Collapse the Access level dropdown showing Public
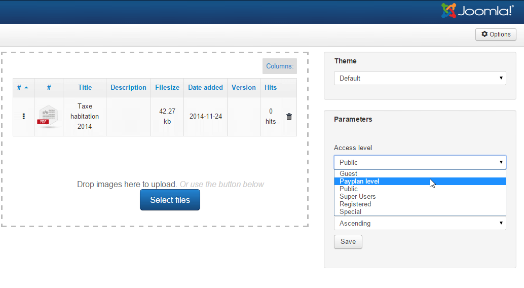The height and width of the screenshot is (288, 524). coord(420,163)
